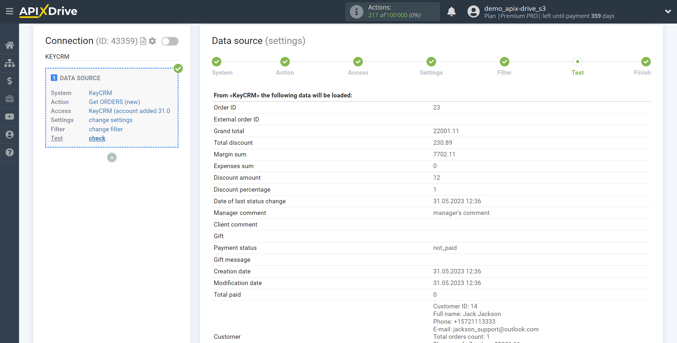Open billing dollar icon in sidebar
677x343 pixels.
coord(10,81)
